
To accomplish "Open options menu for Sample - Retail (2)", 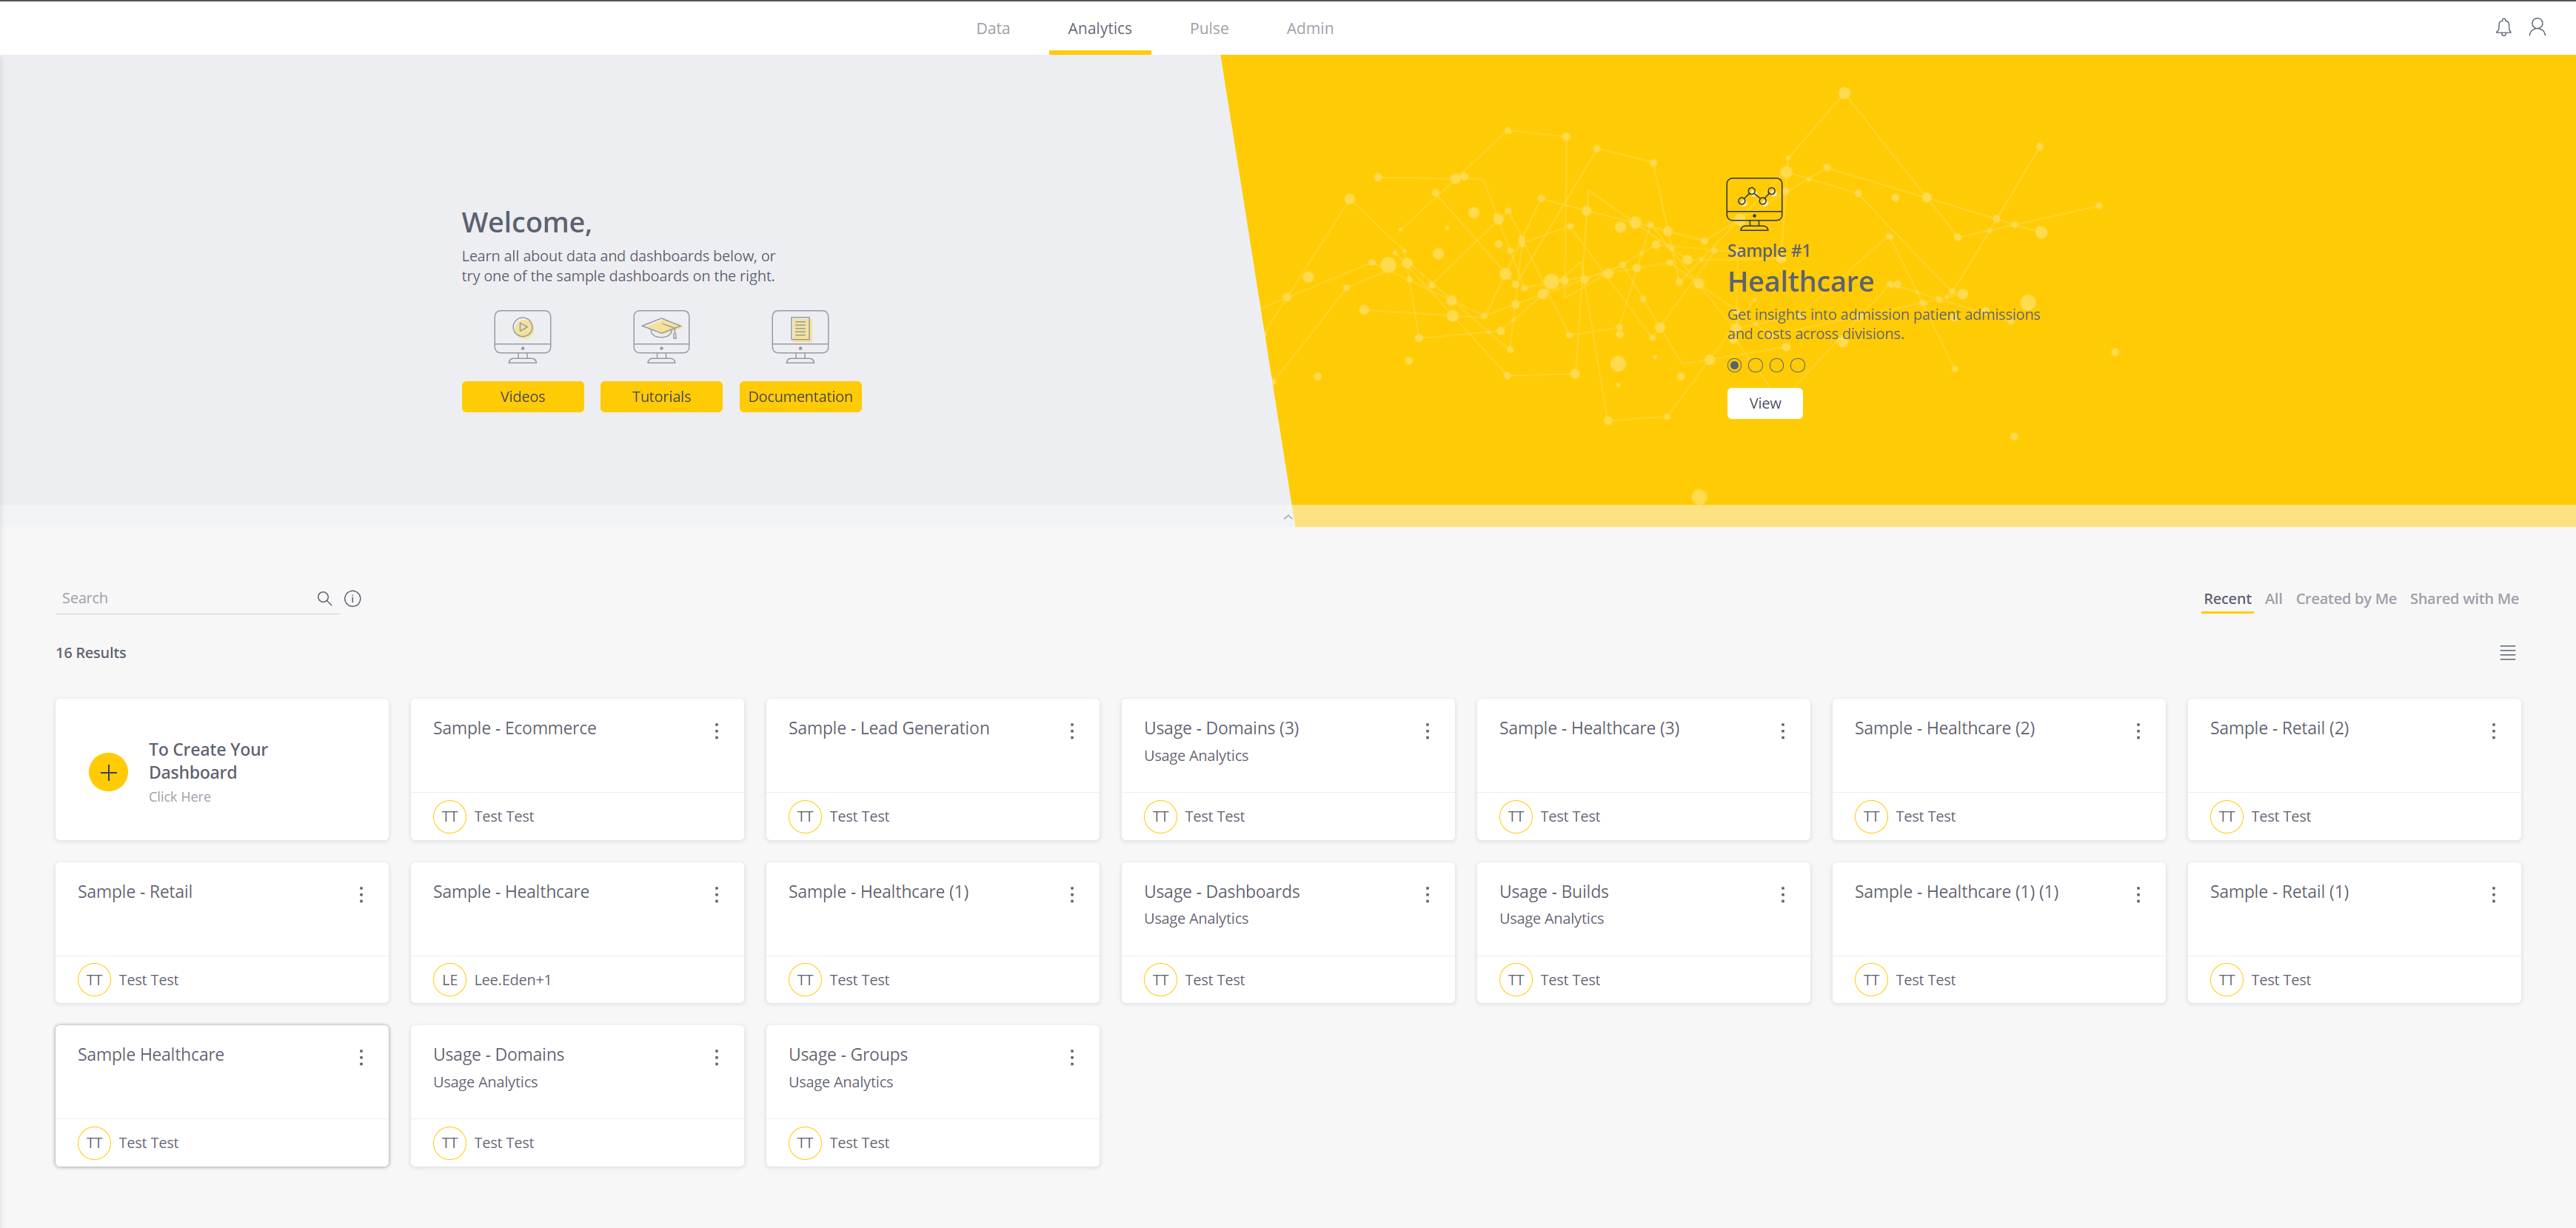I will (2493, 731).
